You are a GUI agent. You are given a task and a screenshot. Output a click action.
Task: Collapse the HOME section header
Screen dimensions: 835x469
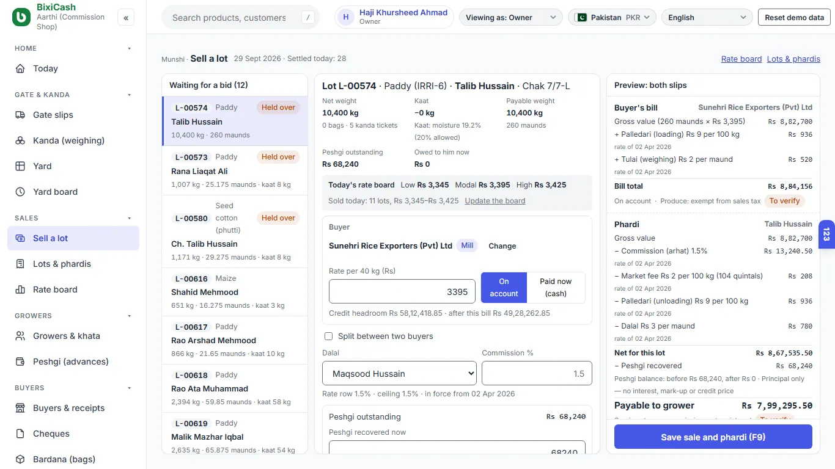[x=73, y=48]
